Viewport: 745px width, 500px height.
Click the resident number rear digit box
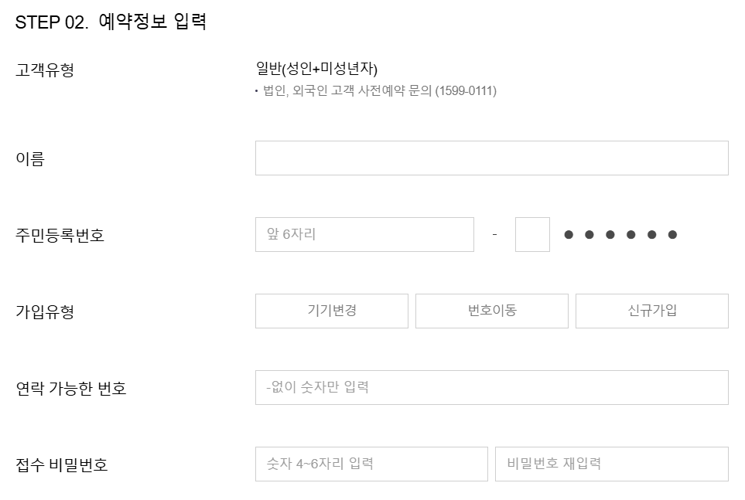pyautogui.click(x=531, y=234)
